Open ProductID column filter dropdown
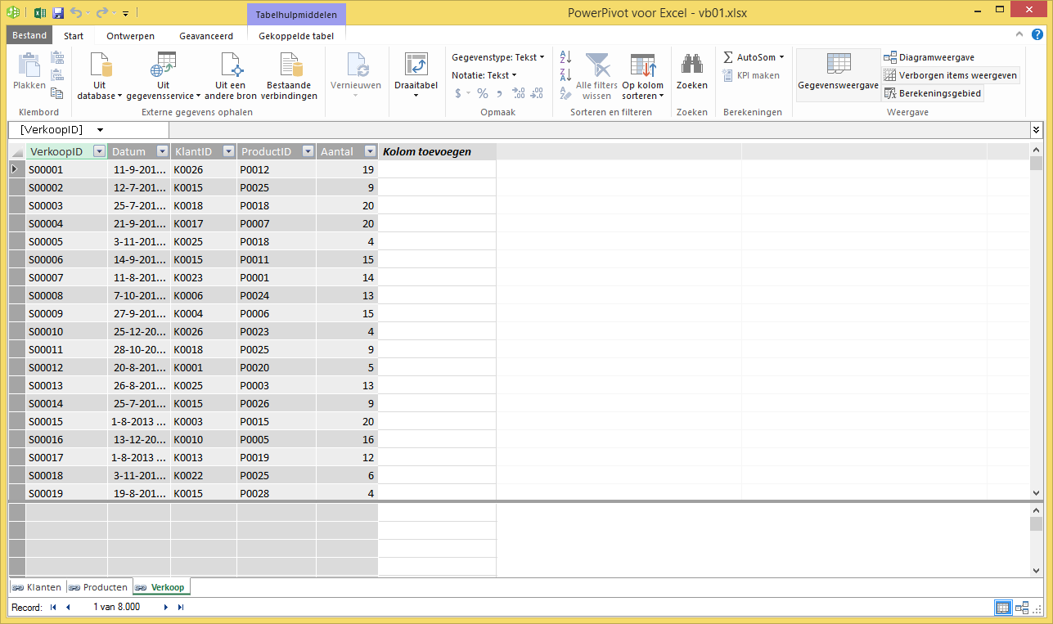 [x=308, y=151]
